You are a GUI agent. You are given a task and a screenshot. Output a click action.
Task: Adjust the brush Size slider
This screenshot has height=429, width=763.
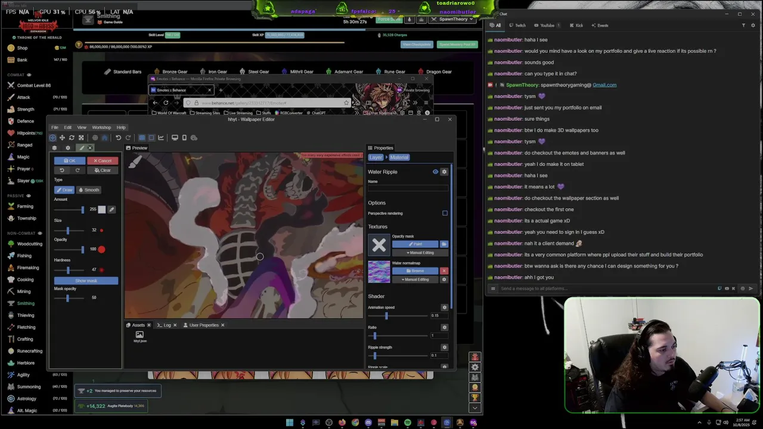[x=69, y=230]
